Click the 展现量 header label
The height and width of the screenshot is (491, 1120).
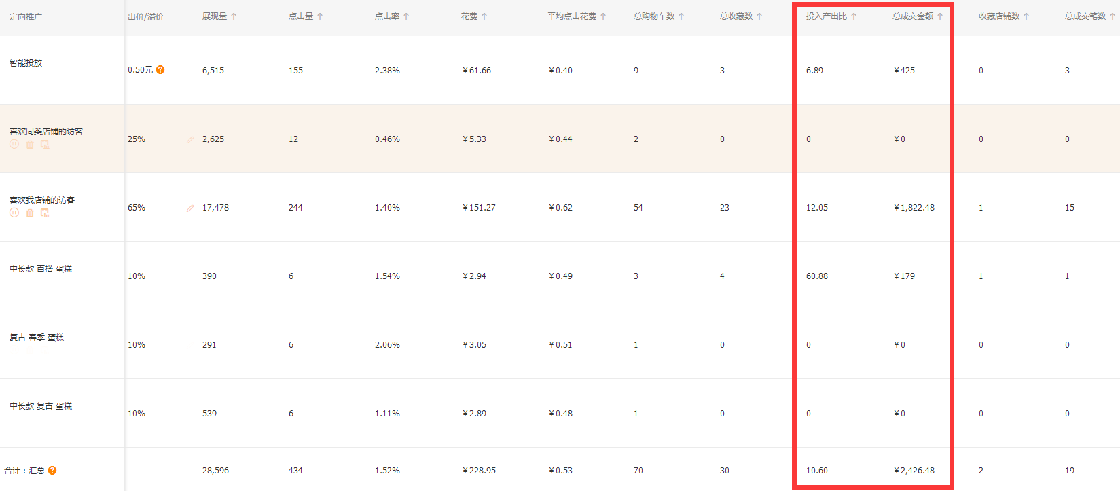[x=215, y=16]
